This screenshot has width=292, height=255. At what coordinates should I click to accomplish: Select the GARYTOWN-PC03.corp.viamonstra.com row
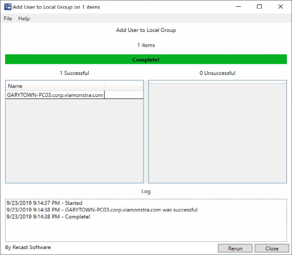pos(55,95)
